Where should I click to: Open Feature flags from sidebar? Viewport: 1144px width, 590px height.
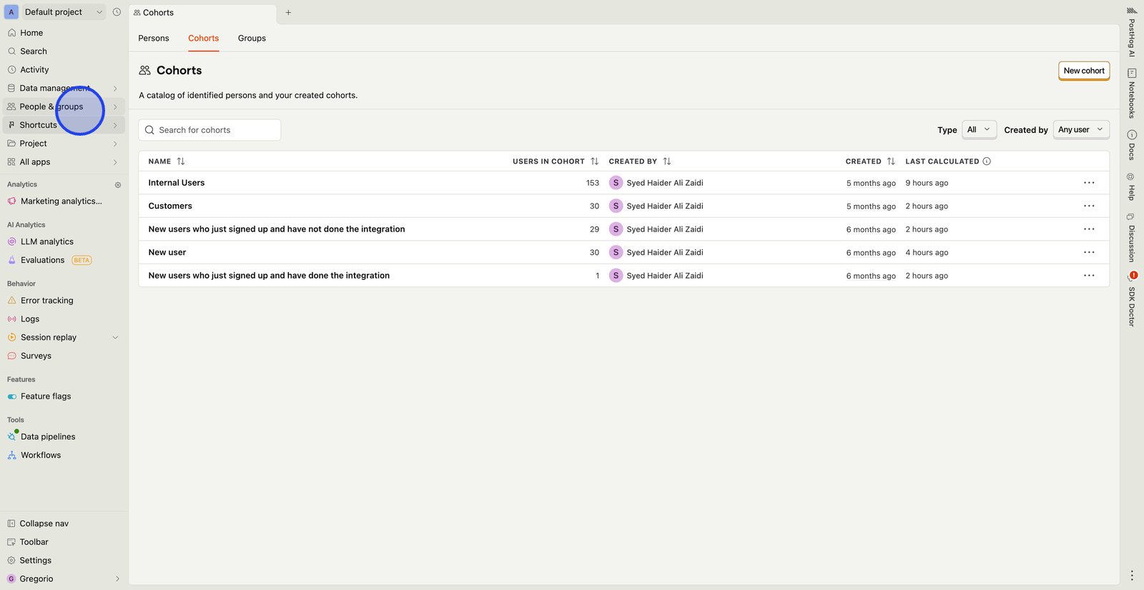click(x=46, y=396)
